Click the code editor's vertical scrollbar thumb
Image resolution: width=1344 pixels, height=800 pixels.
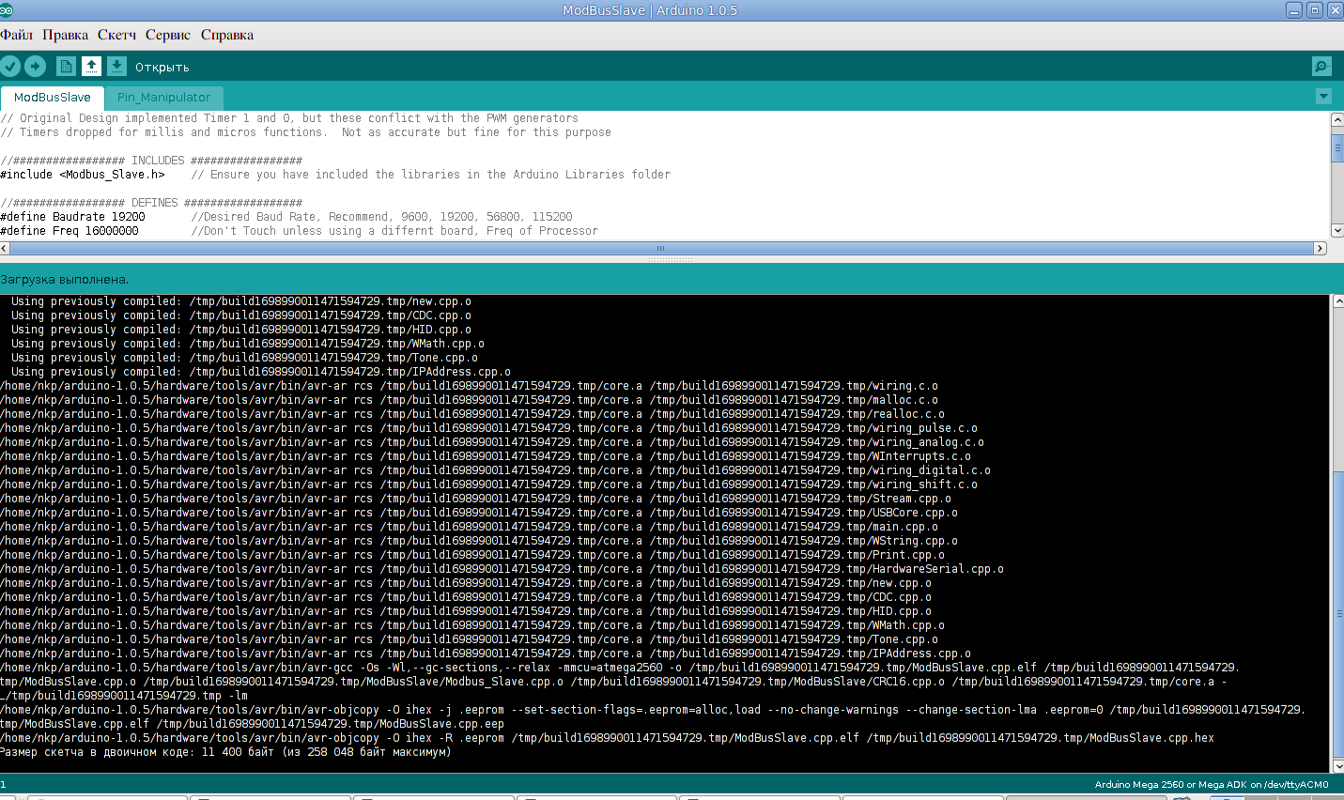click(1337, 148)
